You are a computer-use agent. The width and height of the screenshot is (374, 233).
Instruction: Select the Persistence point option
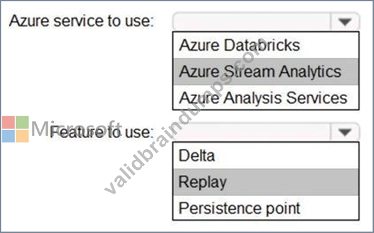pos(266,207)
